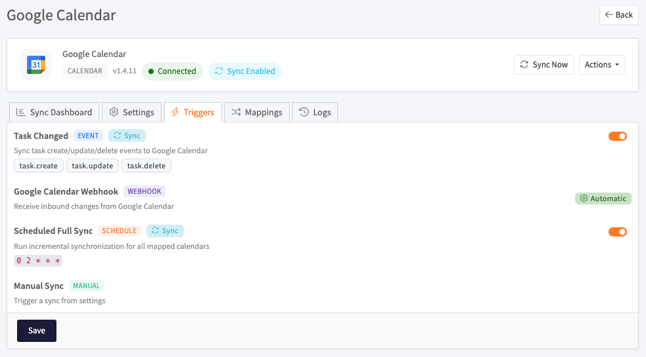
Task: Go back using the Back button
Action: coord(619,15)
